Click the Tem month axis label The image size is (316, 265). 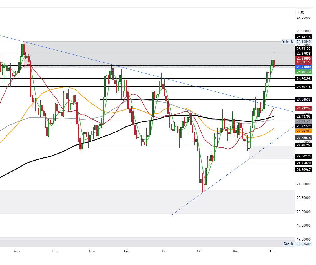coord(91,251)
